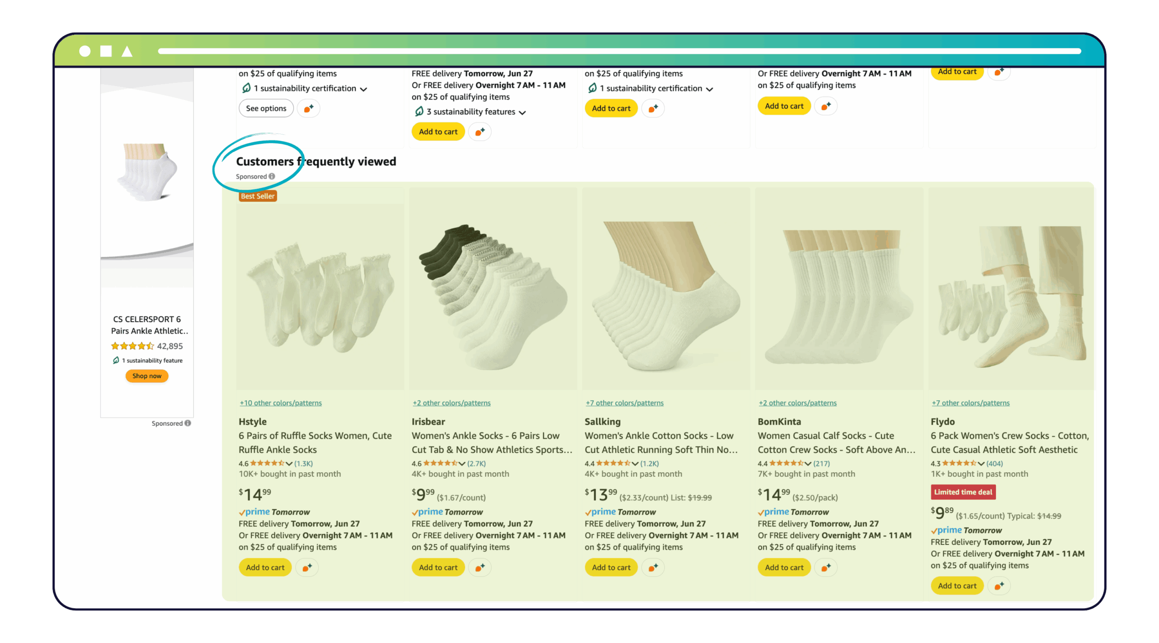Open the Flydo (404) reviews link

coord(995,464)
